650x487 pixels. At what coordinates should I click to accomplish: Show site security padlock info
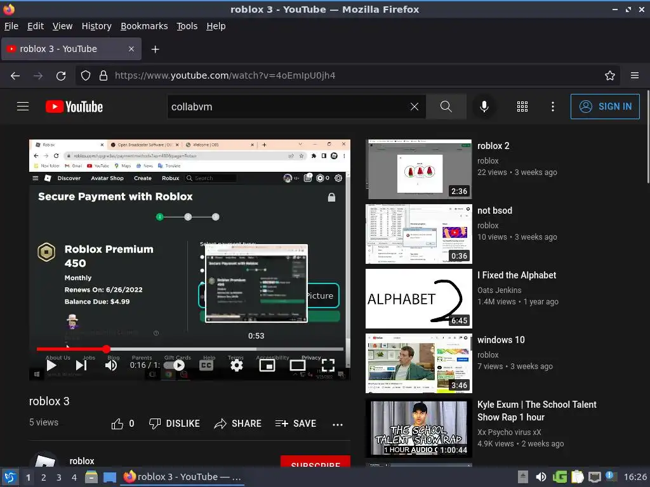coord(103,75)
